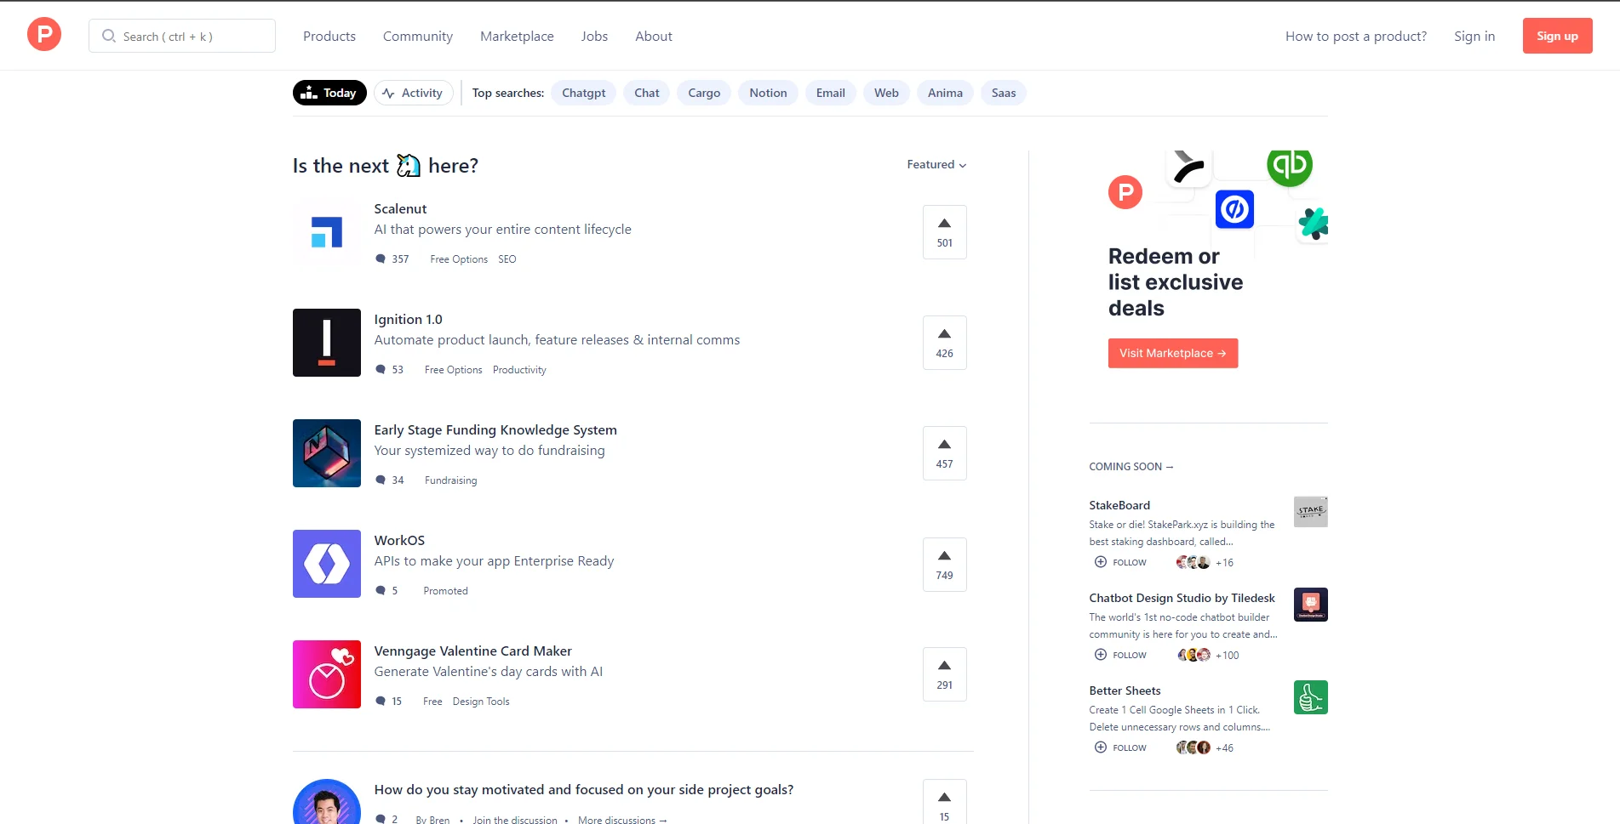Click the Visit Marketplace button
1620x824 pixels.
[x=1173, y=353]
